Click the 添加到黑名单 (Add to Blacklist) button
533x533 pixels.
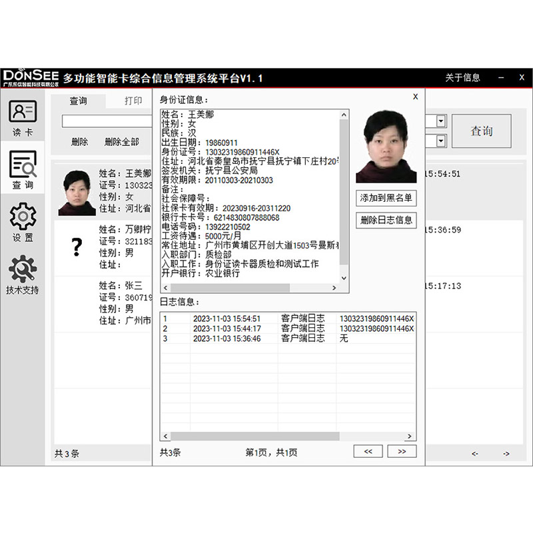385,198
